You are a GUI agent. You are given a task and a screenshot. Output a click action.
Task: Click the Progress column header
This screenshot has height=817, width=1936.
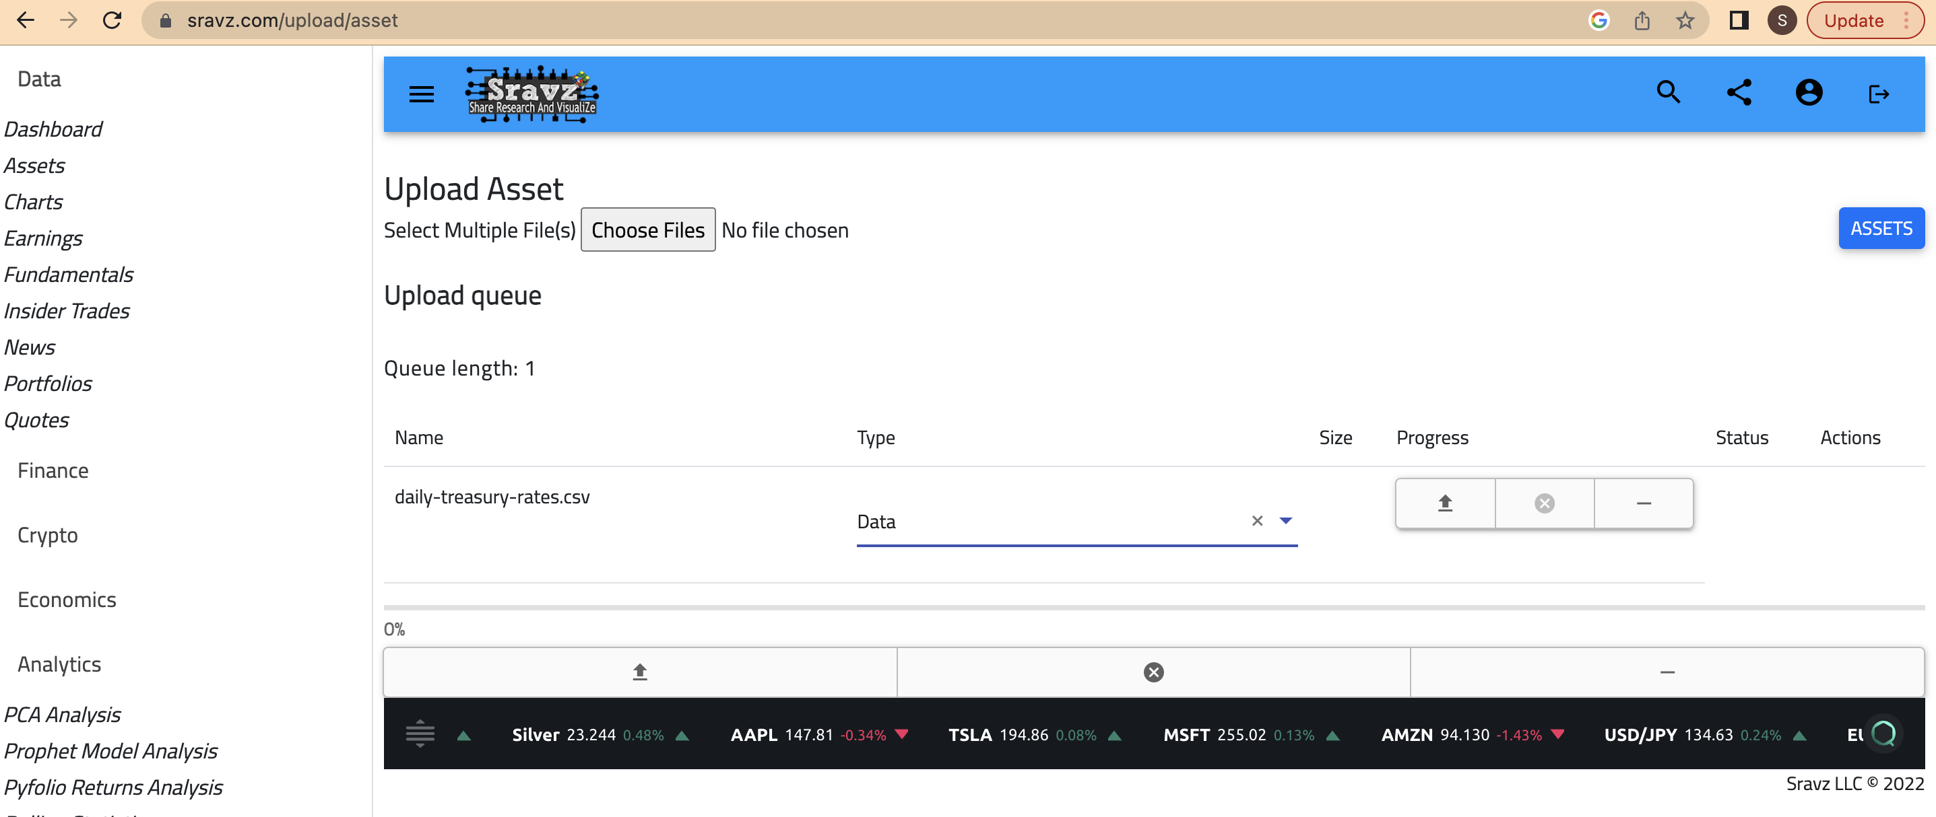click(1431, 438)
